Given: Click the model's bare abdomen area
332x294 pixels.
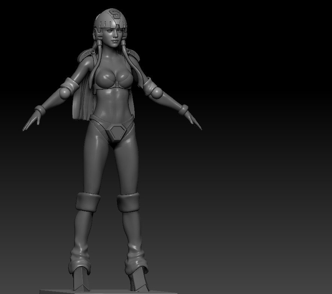Looking at the screenshot, I should pyautogui.click(x=112, y=104).
